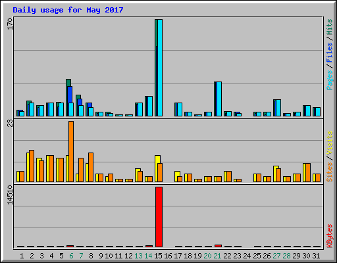This screenshot has width=337, height=263.
Task: Select the green day label 21
Action: coord(217,256)
